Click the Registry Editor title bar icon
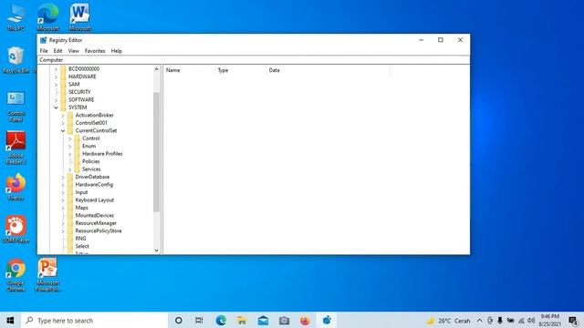Screen dimensions: 584x328 (x=43, y=40)
